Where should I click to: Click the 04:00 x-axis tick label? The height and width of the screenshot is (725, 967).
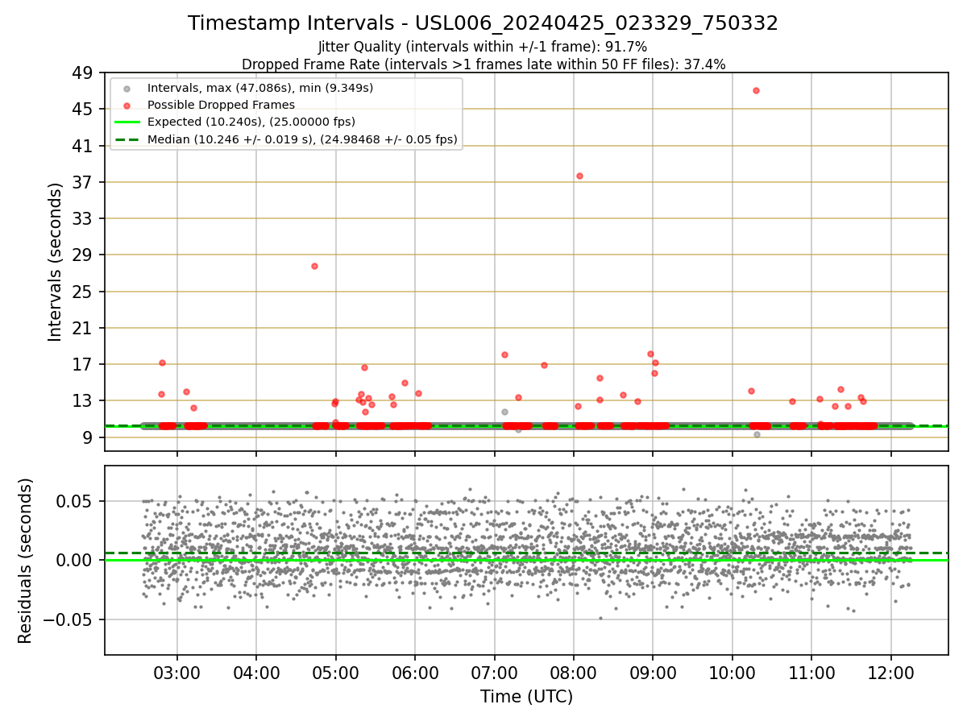[256, 674]
